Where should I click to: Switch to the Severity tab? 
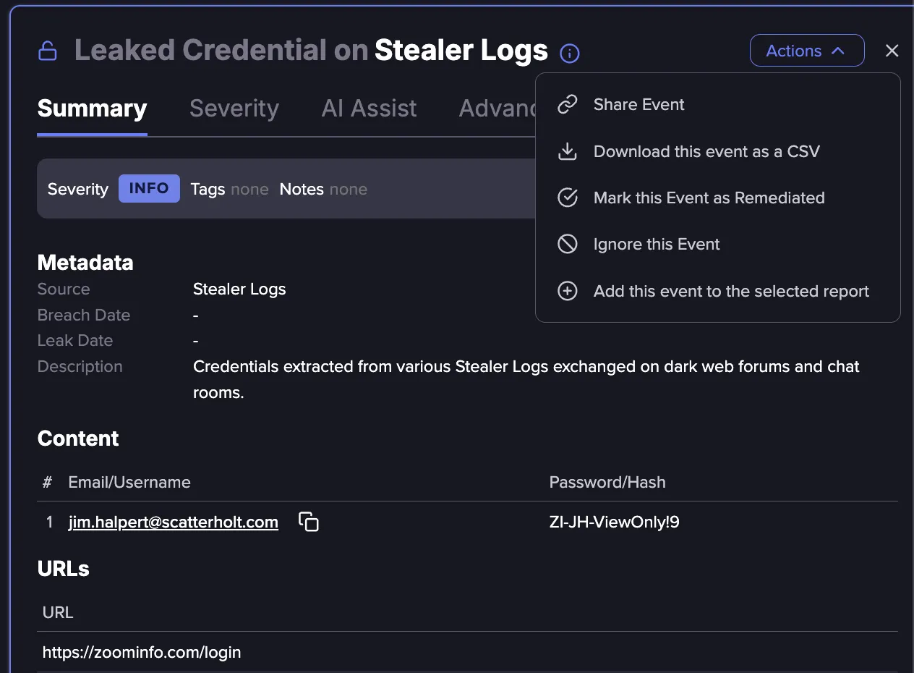point(234,109)
